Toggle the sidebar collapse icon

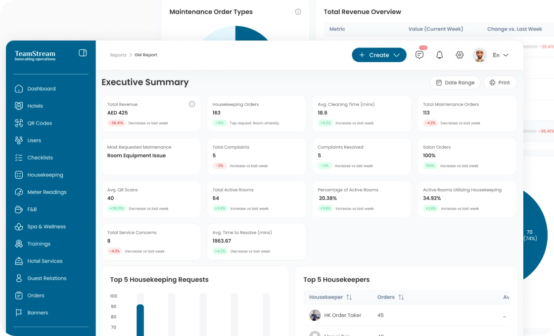pyautogui.click(x=83, y=53)
